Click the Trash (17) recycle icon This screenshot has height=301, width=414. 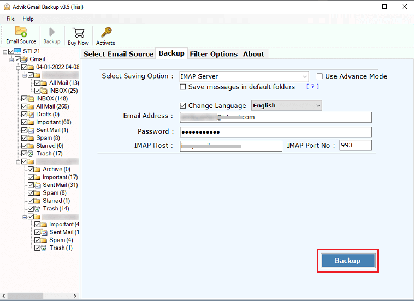[31, 154]
